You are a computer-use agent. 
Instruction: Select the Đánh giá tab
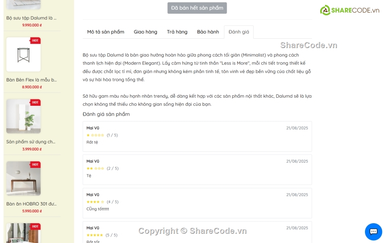pyautogui.click(x=239, y=32)
